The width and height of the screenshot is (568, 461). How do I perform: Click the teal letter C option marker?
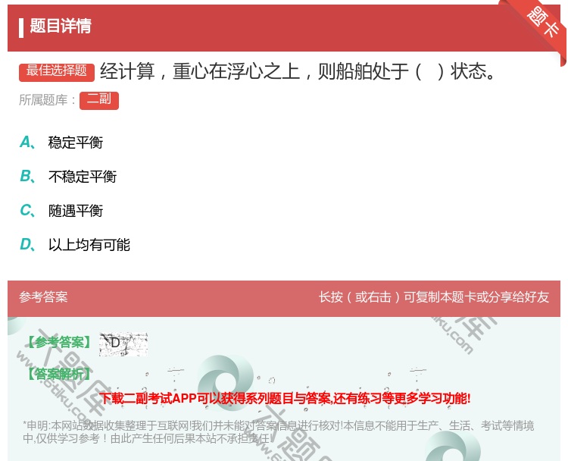tap(27, 210)
